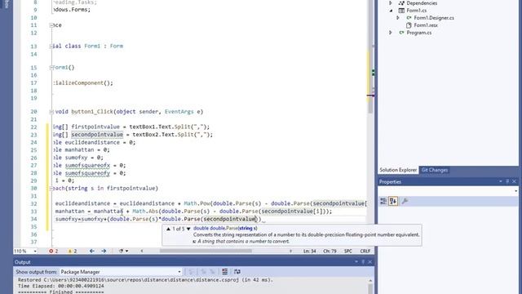Toggle word wrap in the Output panel

[237, 272]
